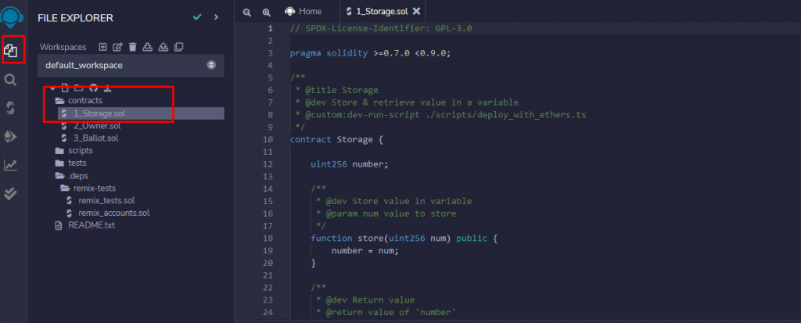The height and width of the screenshot is (323, 801).
Task: Open the default_workspace dropdown
Action: click(131, 66)
